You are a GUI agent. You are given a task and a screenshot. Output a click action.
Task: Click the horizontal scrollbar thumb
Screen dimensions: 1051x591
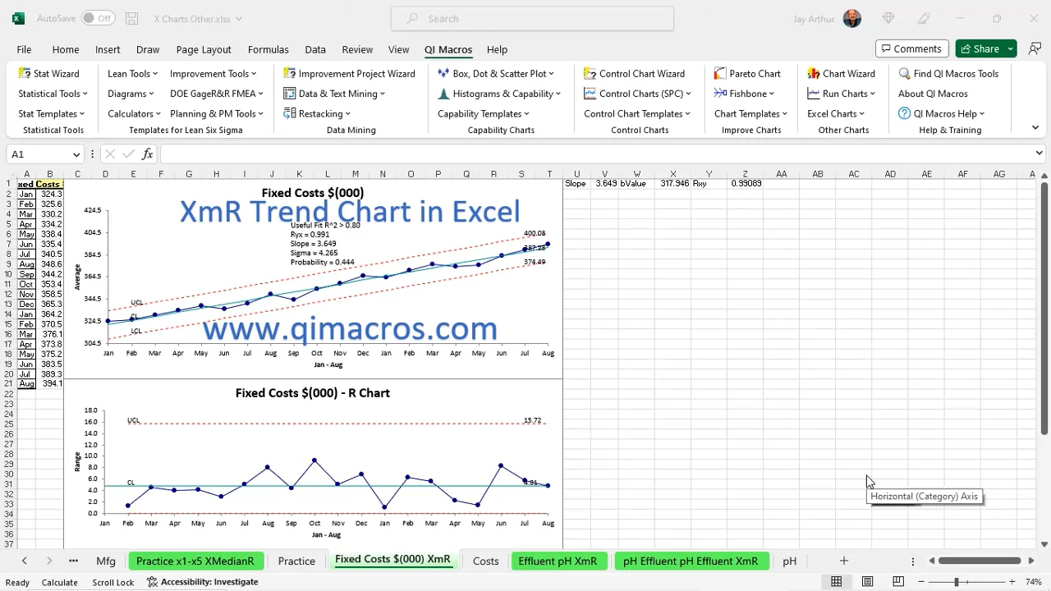(x=980, y=561)
